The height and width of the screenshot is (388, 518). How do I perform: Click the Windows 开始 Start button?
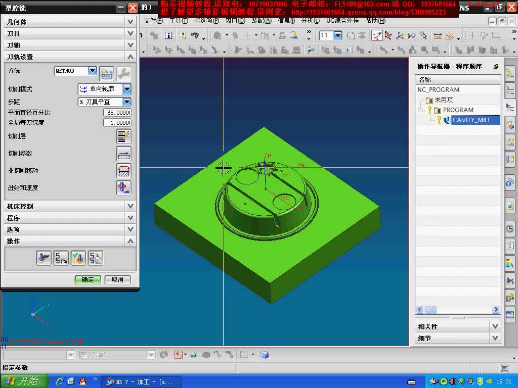pyautogui.click(x=24, y=381)
